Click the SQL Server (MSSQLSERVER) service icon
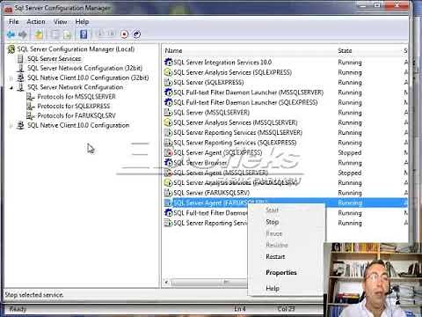 [168, 113]
